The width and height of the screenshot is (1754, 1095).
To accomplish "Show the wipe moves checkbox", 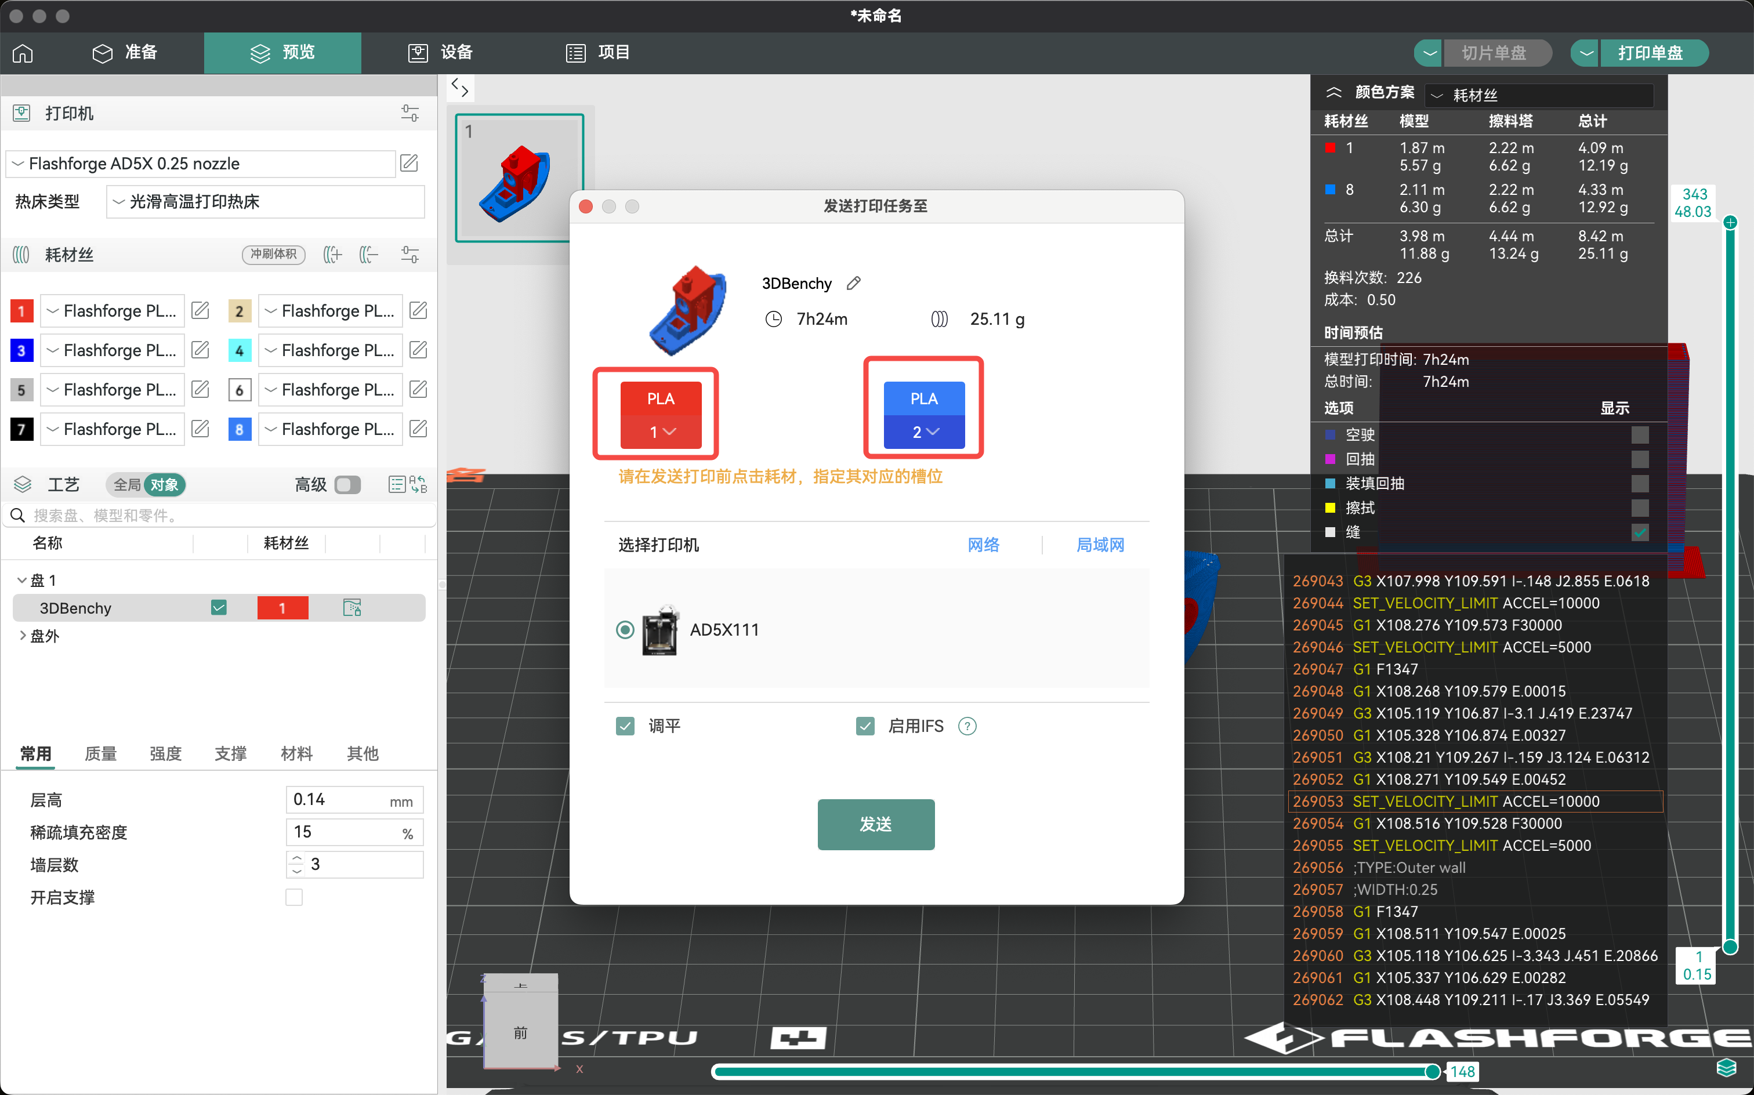I will tap(1640, 507).
